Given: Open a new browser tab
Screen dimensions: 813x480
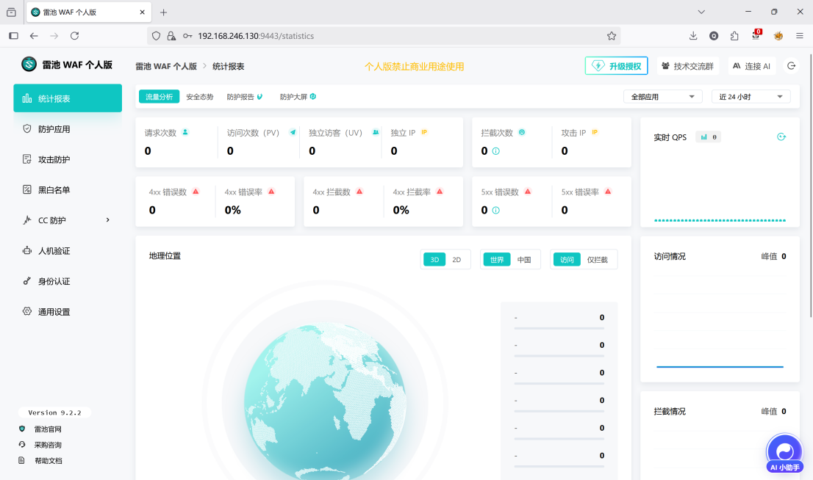Looking at the screenshot, I should tap(163, 12).
